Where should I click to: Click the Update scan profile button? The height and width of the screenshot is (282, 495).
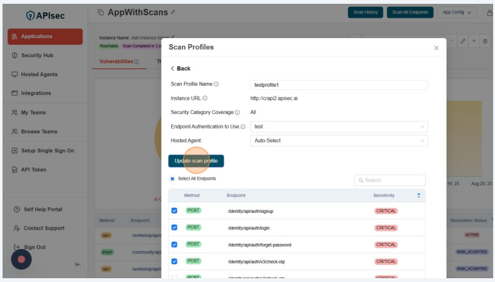pos(196,161)
